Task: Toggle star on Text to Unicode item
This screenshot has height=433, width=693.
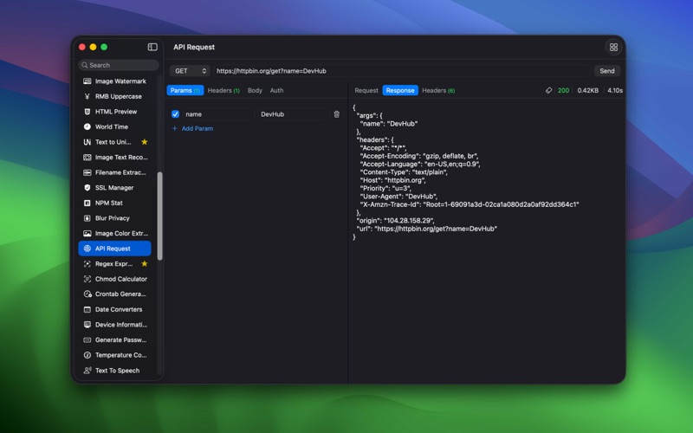Action: point(145,142)
